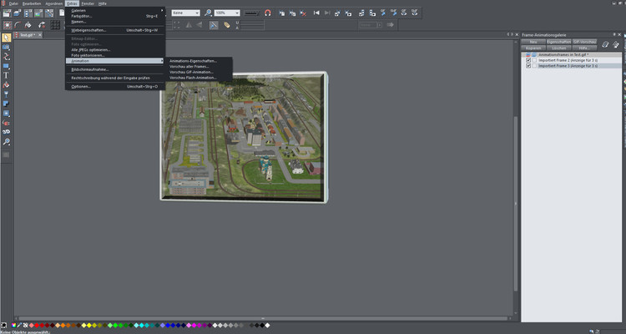This screenshot has width=626, height=334.
Task: Click the zoom magnifier icon beside 100%
Action: pyautogui.click(x=208, y=13)
